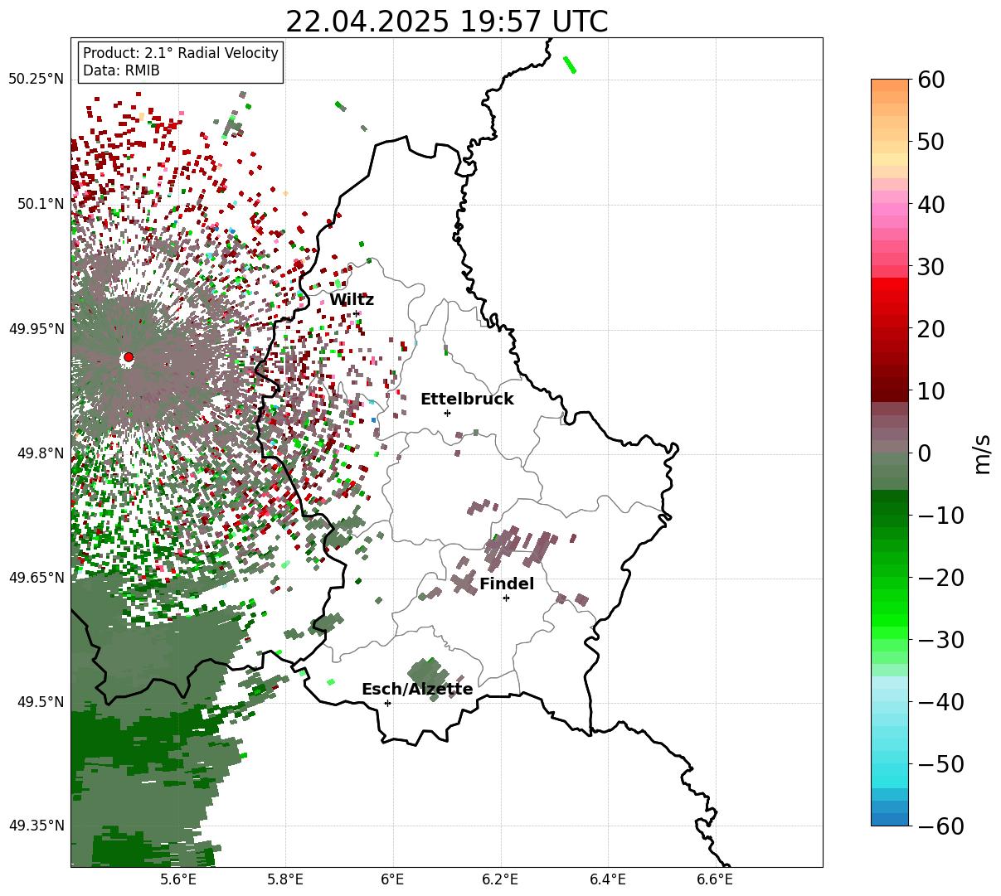Click the colorbar tick label 60
This screenshot has height=896, width=1001.
(x=933, y=80)
